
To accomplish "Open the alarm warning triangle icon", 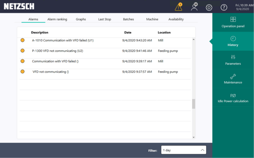I will tap(179, 7).
